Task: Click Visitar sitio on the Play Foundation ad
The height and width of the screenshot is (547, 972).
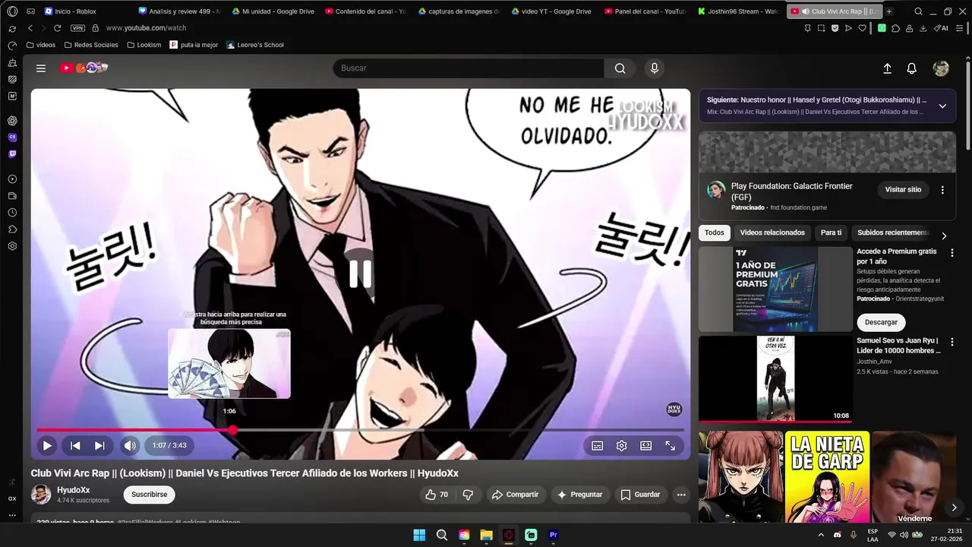Action: 903,190
